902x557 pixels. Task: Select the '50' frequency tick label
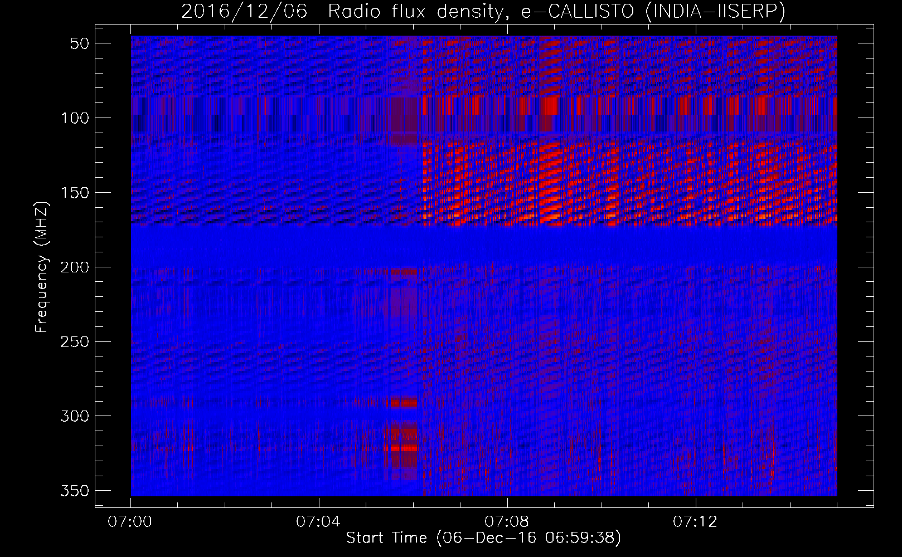(x=80, y=43)
